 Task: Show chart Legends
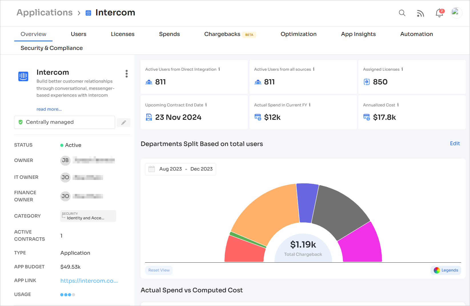[x=446, y=270]
